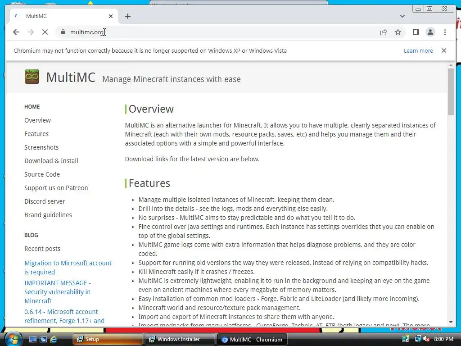
Task: Open Source Code in the sidebar
Action: pyautogui.click(x=42, y=174)
